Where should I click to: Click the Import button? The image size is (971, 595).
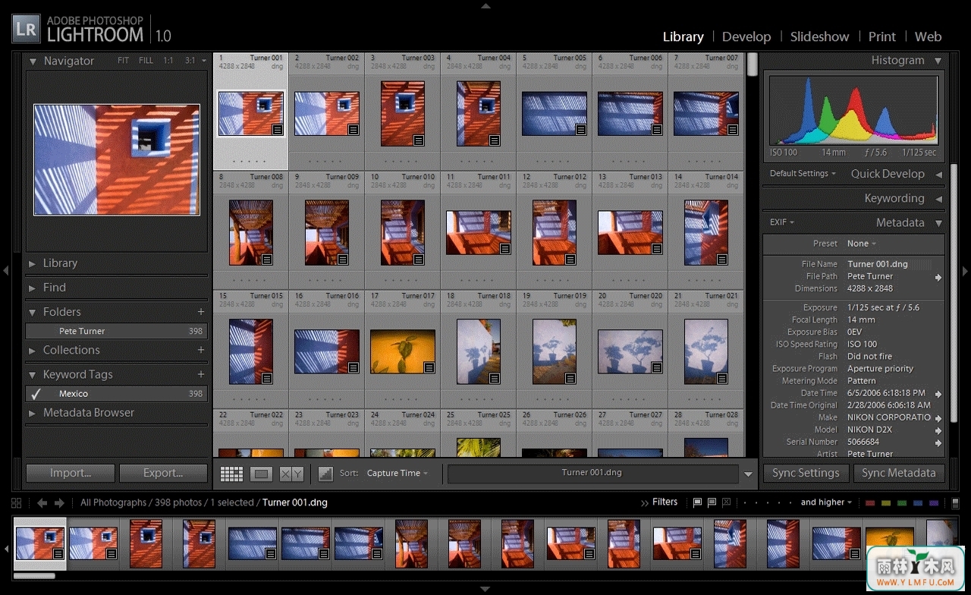coord(71,473)
